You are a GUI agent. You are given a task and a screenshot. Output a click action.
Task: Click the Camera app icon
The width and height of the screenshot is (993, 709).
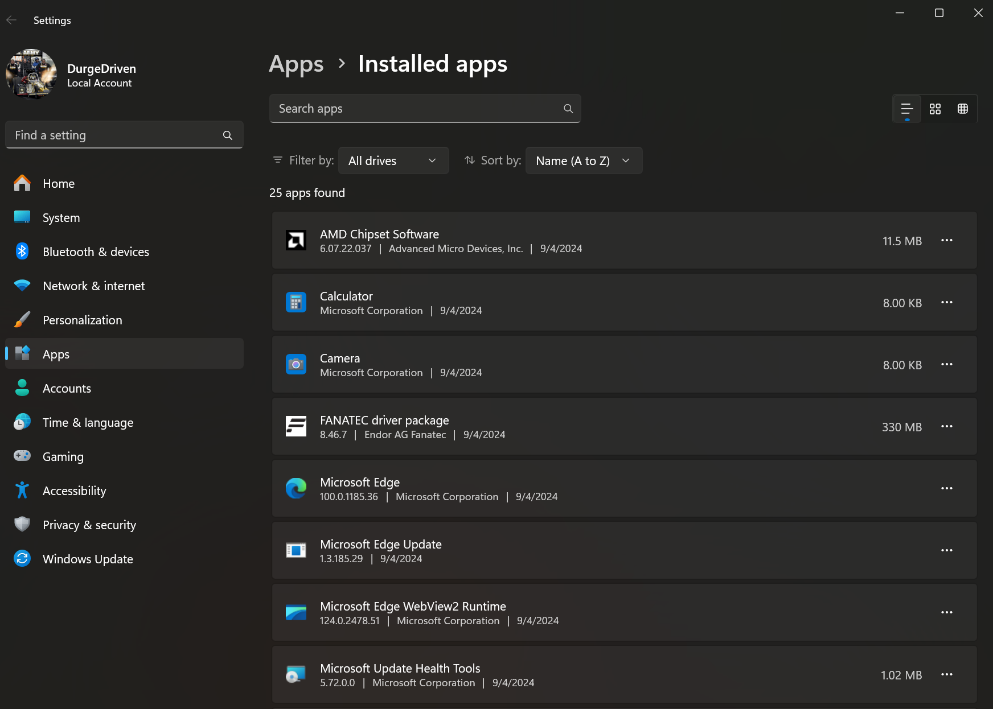click(296, 364)
